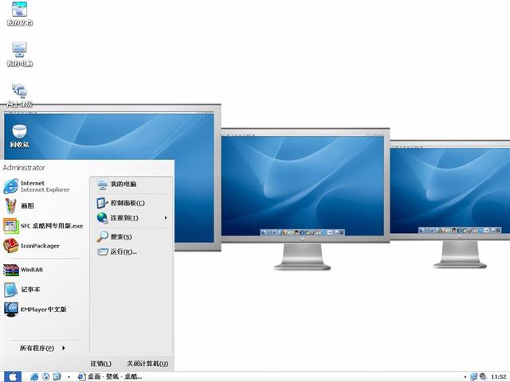Image resolution: width=510 pixels, height=382 pixels.
Task: Click the Administrator user name
Action: 24,168
